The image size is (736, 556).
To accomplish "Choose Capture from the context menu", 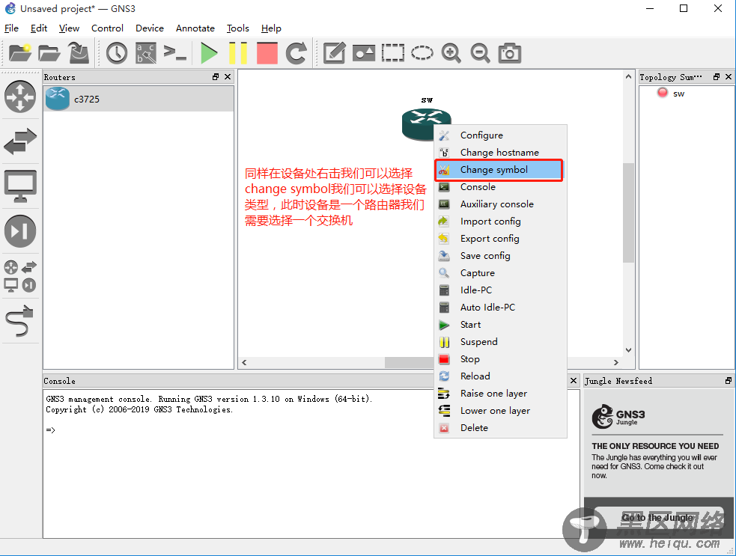I will click(x=500, y=273).
